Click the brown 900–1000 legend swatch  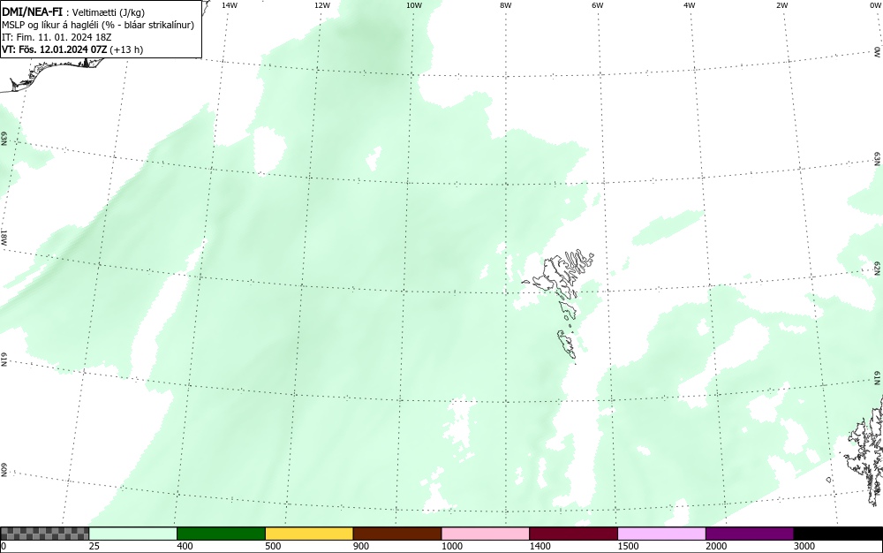(x=397, y=534)
